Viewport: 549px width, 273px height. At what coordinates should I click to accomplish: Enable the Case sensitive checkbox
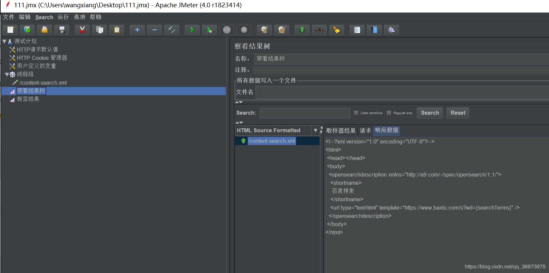(356, 113)
